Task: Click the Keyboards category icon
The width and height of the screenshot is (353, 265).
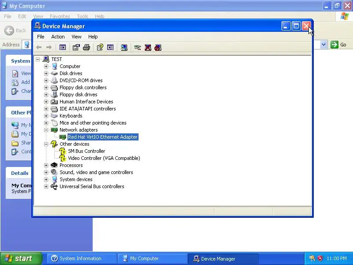Action: pos(54,116)
